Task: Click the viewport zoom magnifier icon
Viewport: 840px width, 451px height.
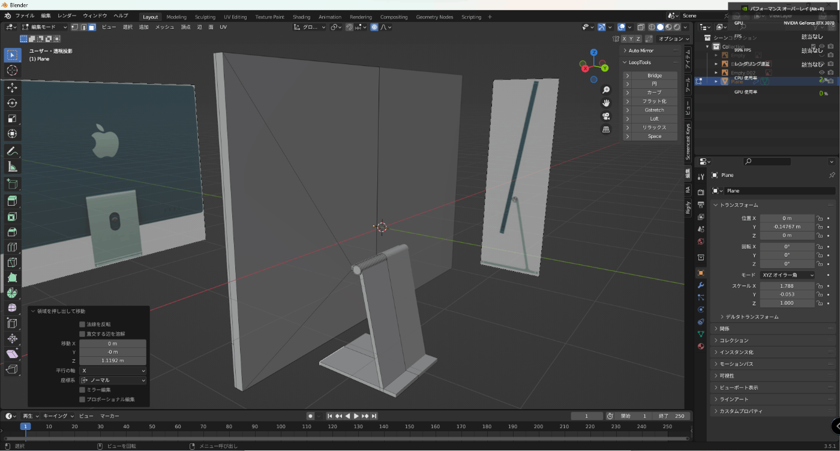Action: click(x=606, y=89)
